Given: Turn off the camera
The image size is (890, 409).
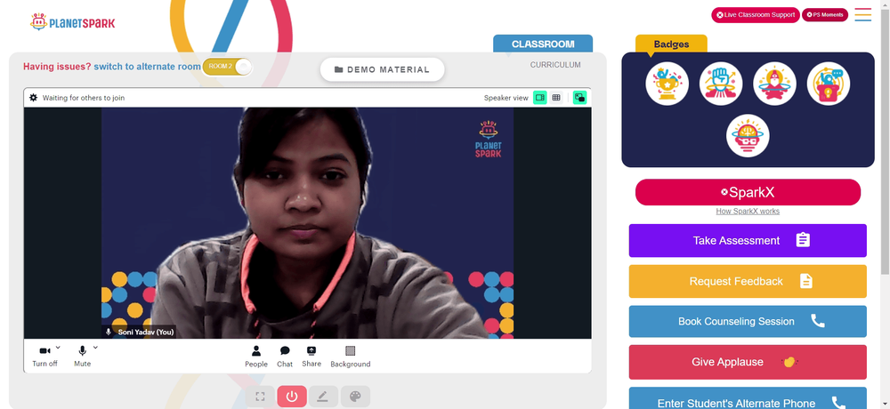Looking at the screenshot, I should tap(44, 357).
